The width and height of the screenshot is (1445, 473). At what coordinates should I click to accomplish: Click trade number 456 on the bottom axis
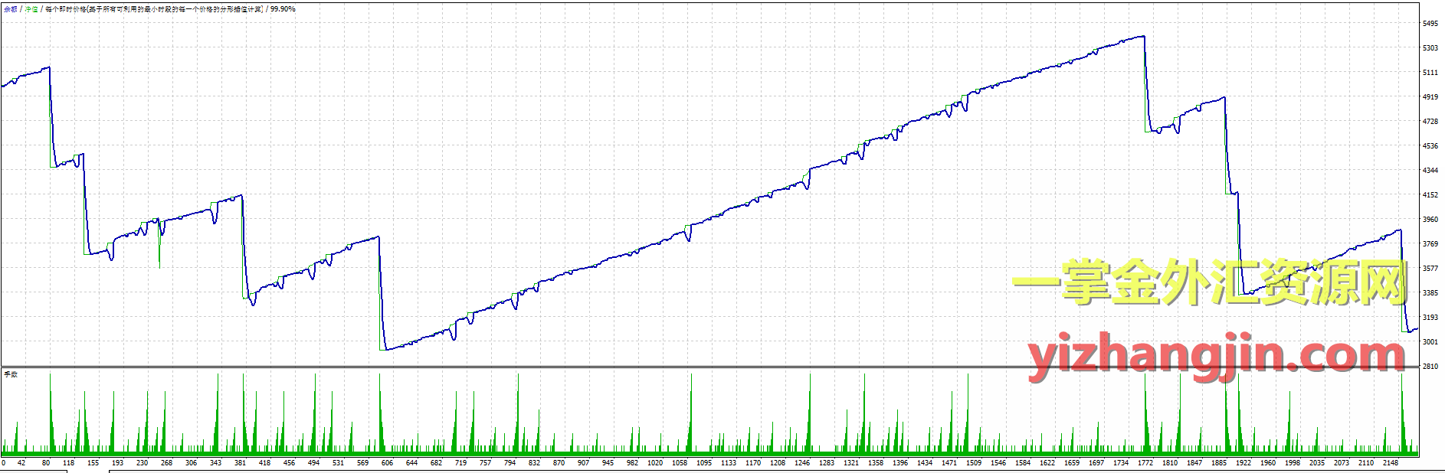(x=289, y=463)
